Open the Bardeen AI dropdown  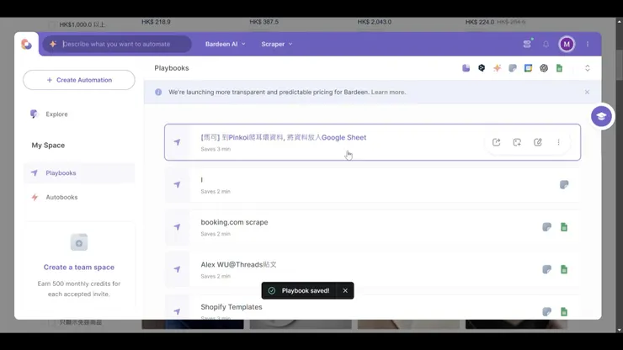click(x=226, y=44)
